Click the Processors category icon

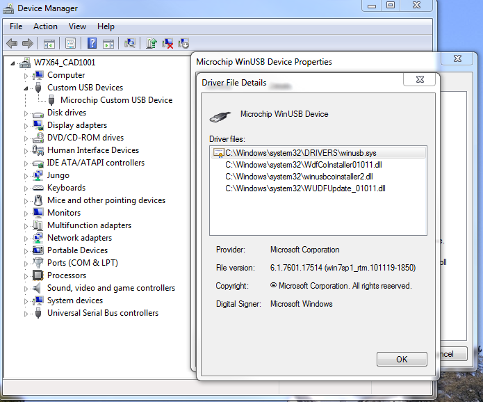(38, 275)
